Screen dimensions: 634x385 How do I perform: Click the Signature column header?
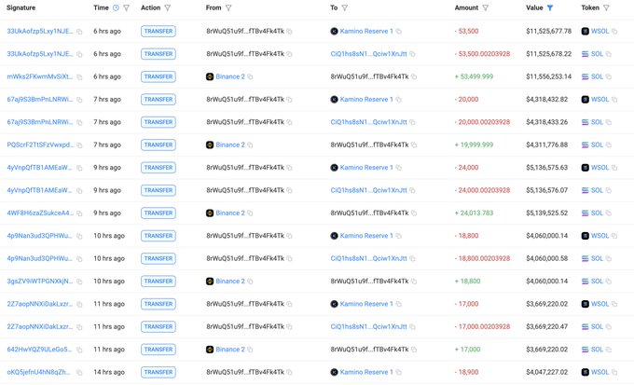coord(22,7)
